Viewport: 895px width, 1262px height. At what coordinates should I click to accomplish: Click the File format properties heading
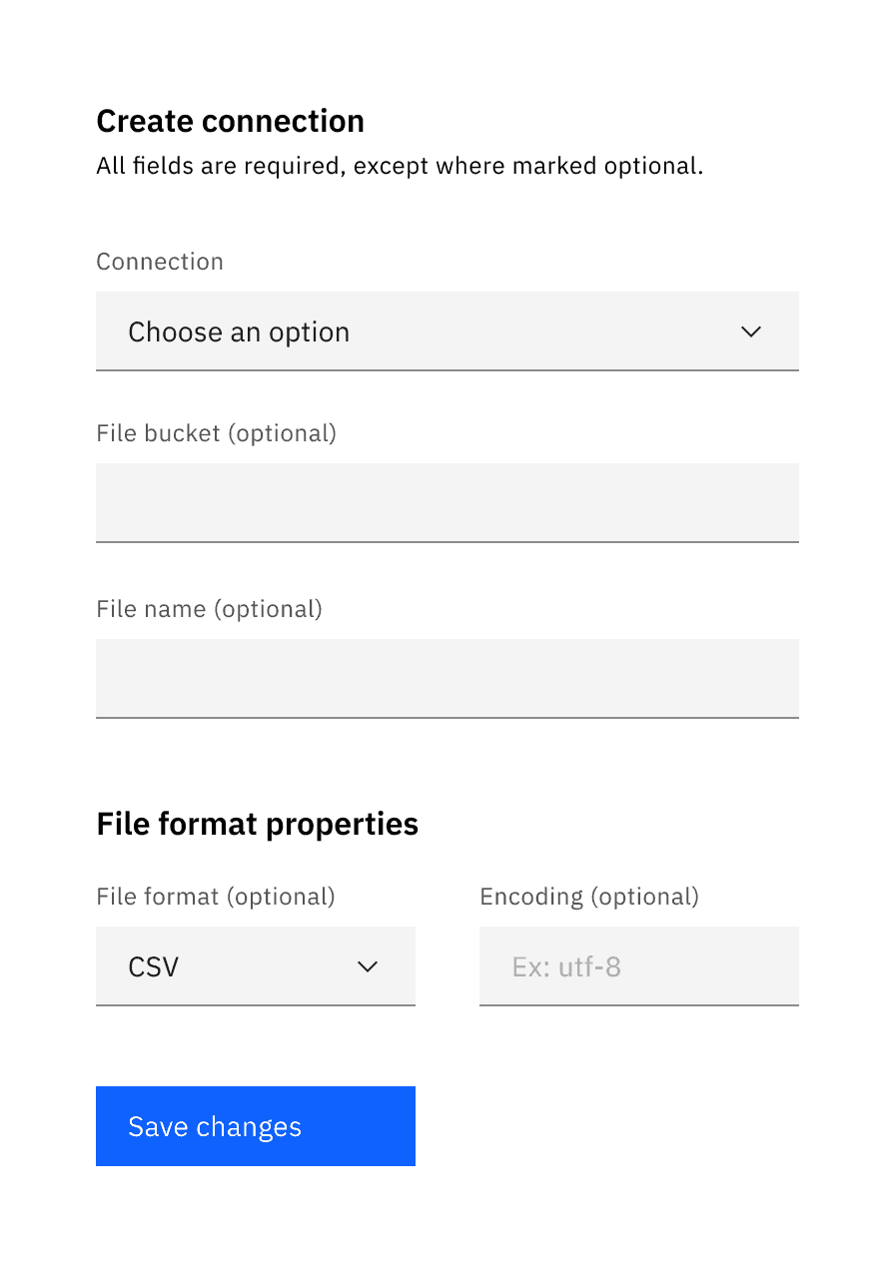click(x=257, y=823)
